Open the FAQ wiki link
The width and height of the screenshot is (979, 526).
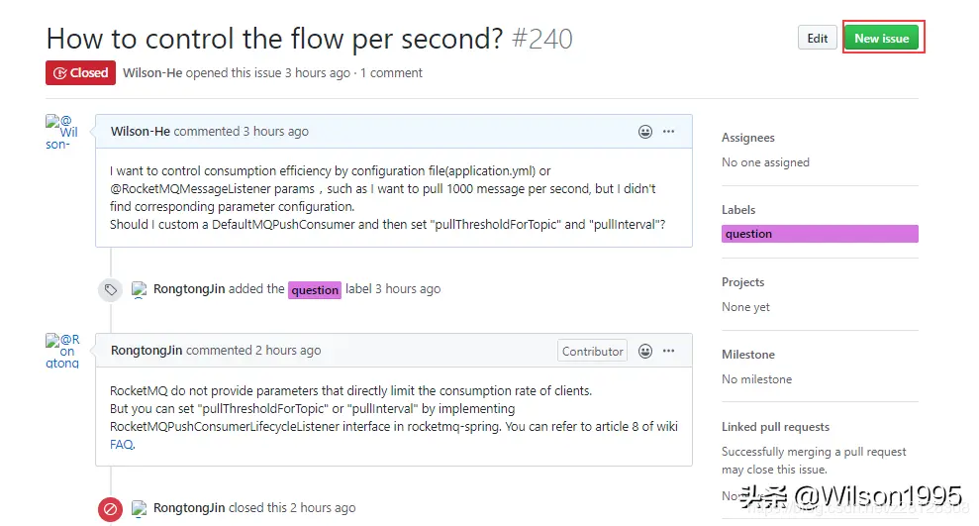[x=121, y=445]
